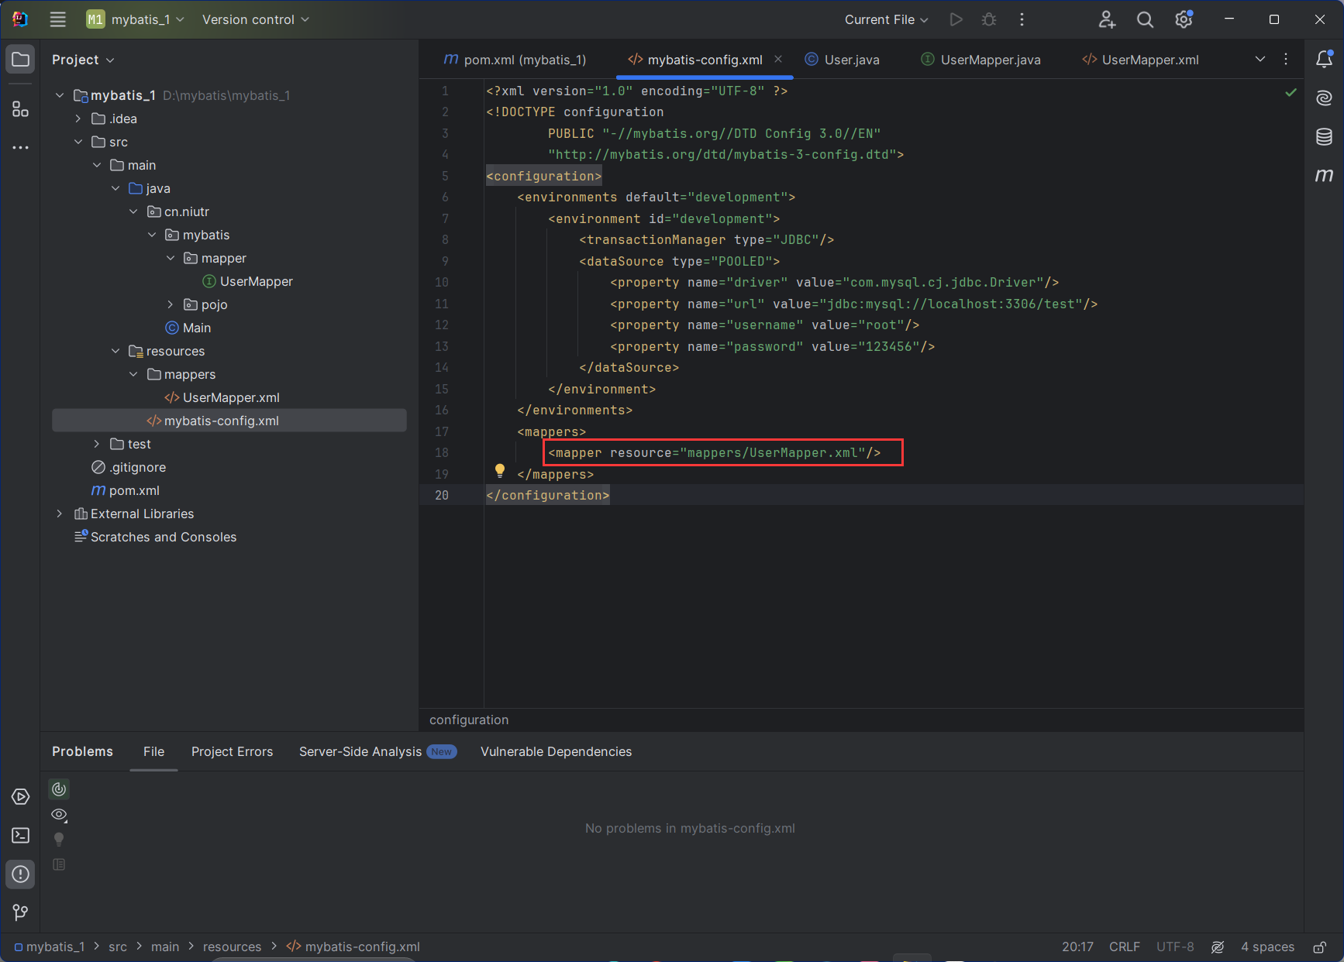Click the lightbulb intention icon on line 19
Viewport: 1344px width, 962px height.
pyautogui.click(x=500, y=470)
